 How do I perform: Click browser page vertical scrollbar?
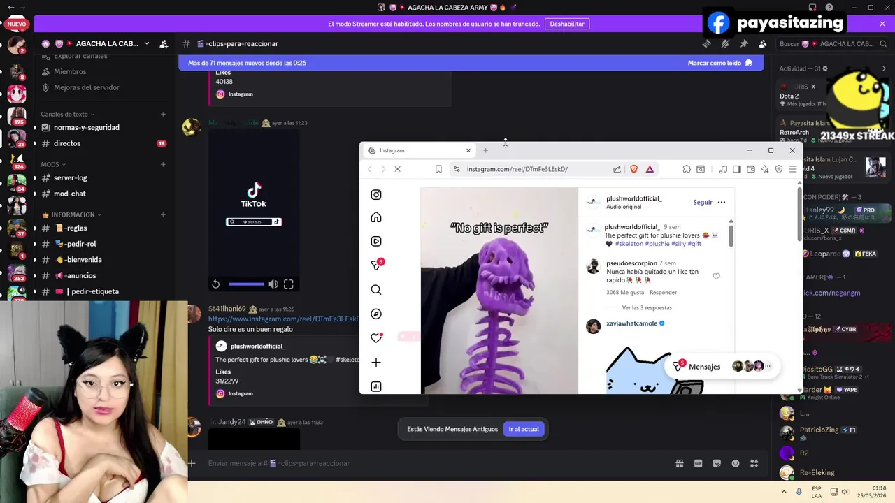pos(800,215)
